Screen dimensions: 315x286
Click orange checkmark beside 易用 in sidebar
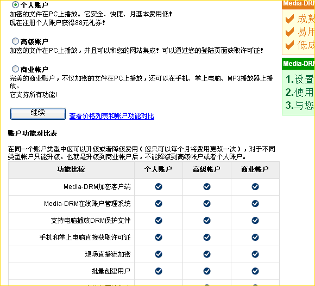tap(289, 32)
